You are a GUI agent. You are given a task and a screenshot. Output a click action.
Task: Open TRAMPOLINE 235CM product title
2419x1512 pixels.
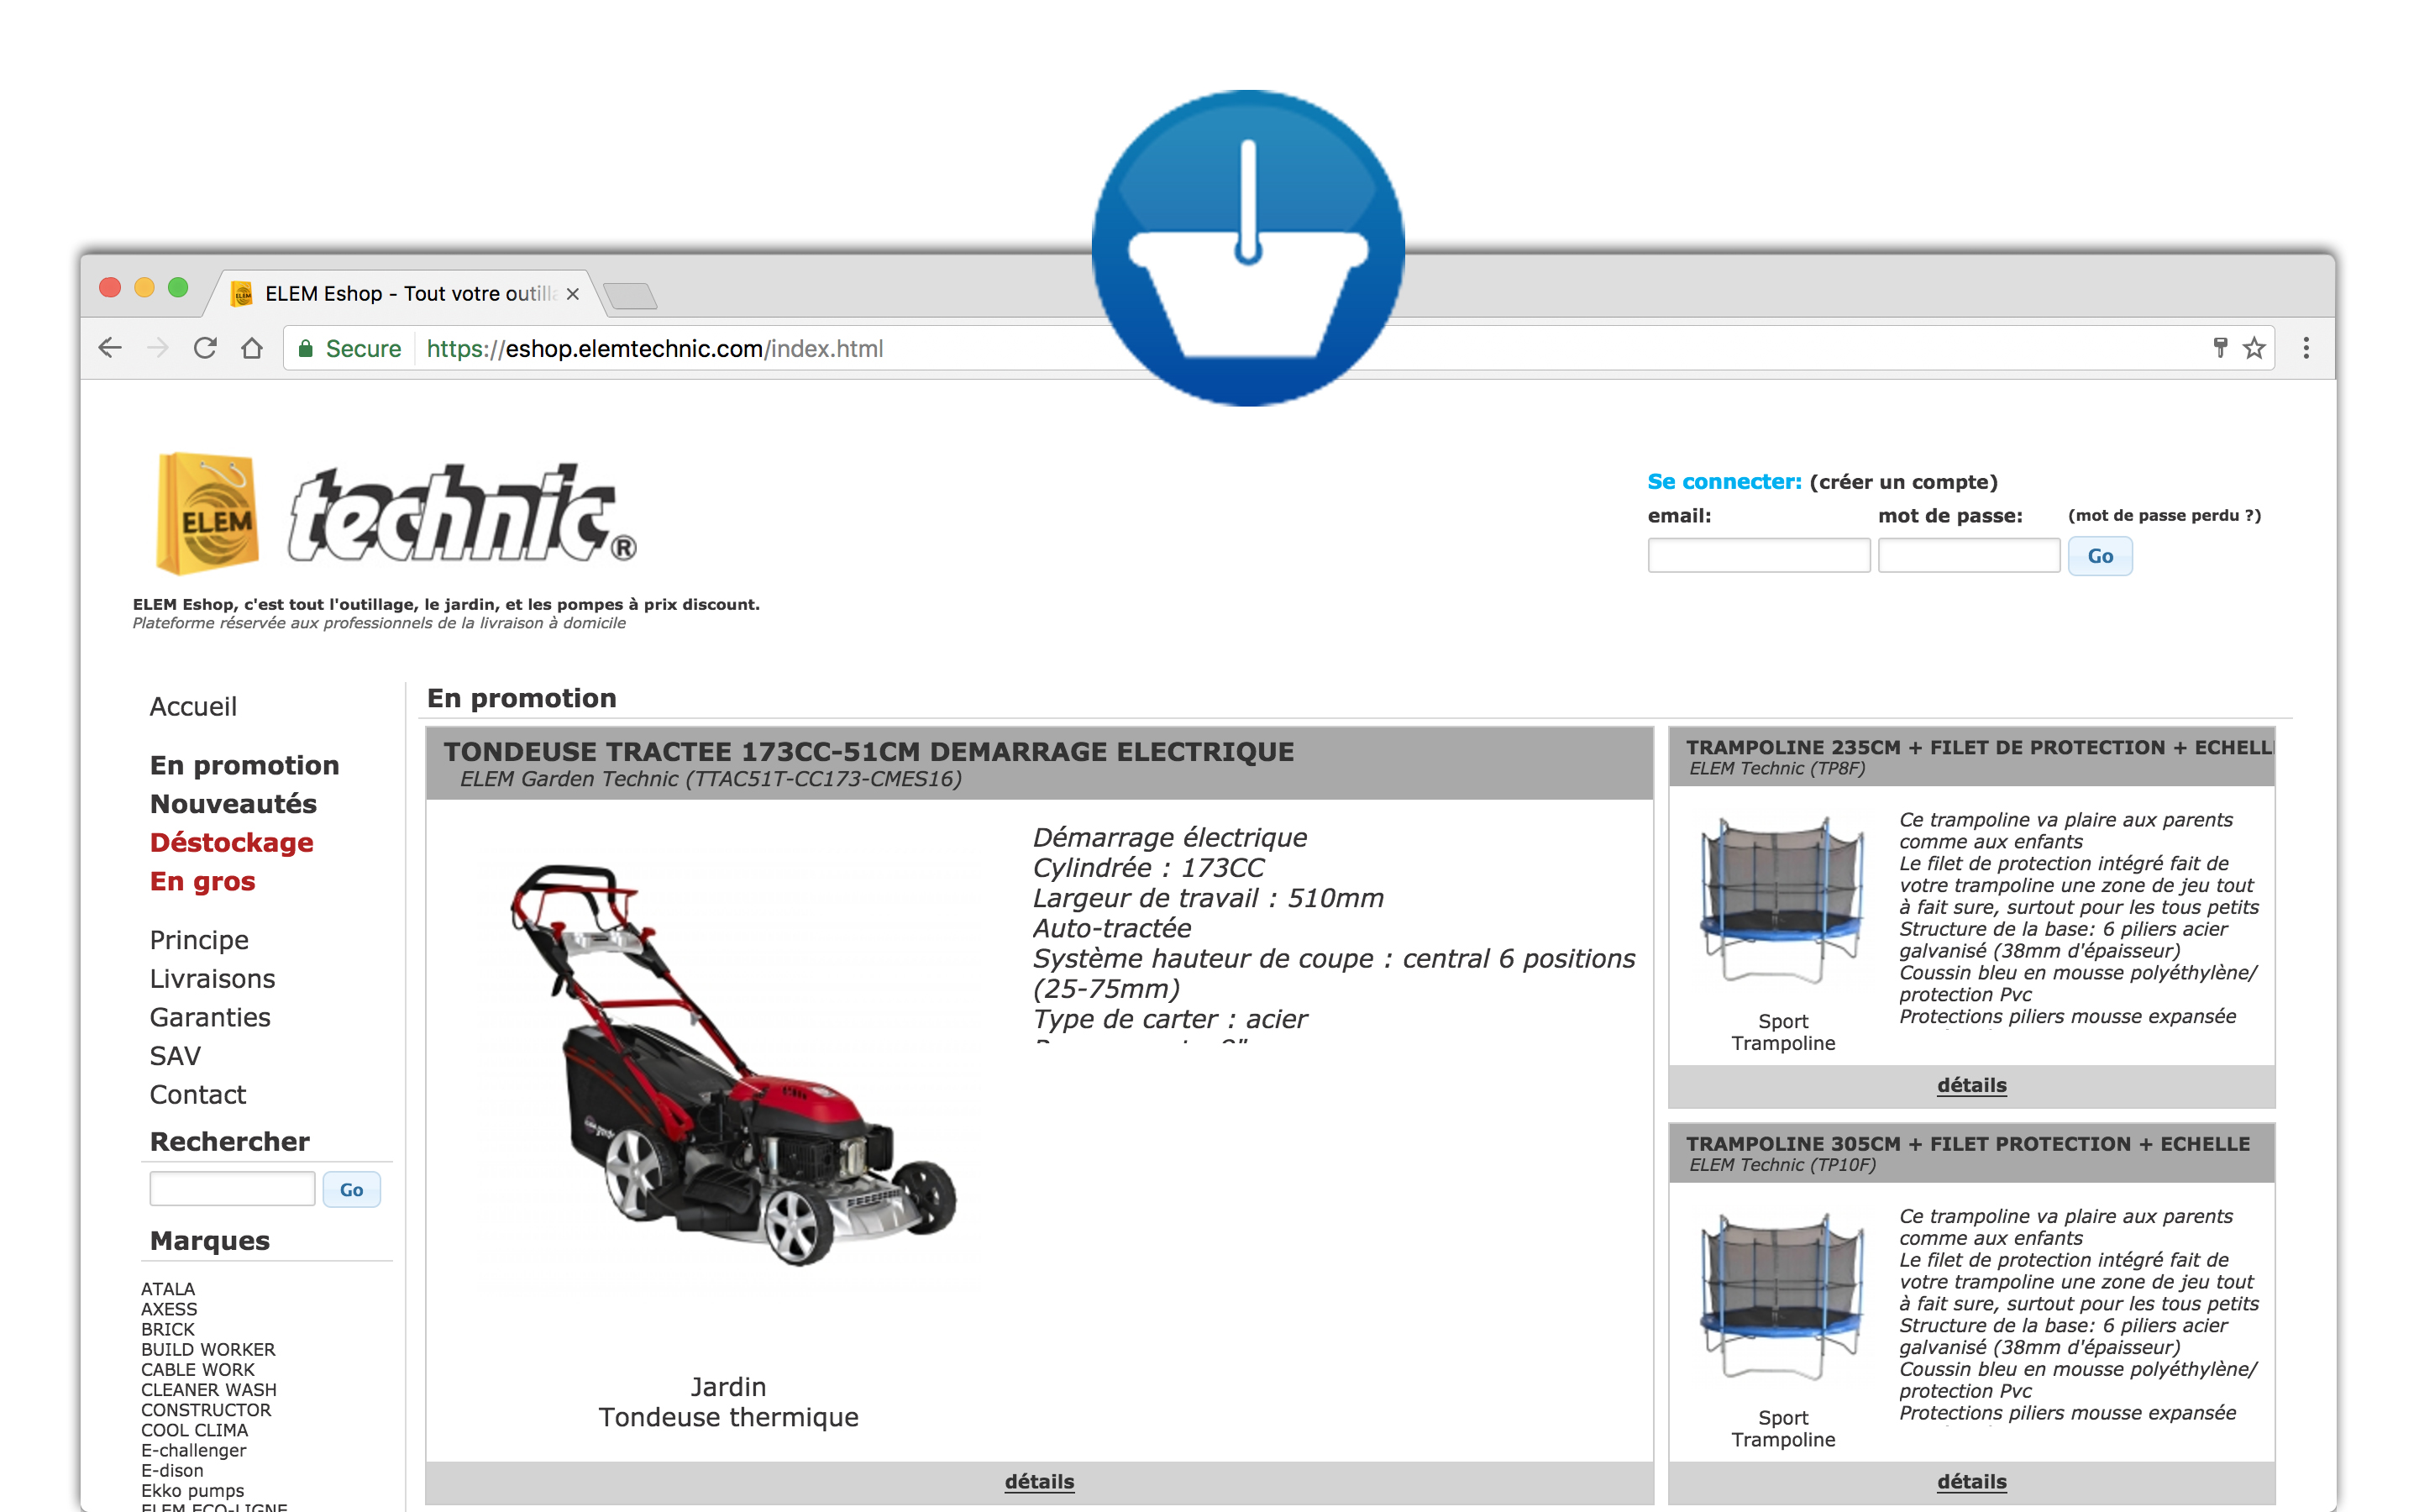click(x=1979, y=747)
